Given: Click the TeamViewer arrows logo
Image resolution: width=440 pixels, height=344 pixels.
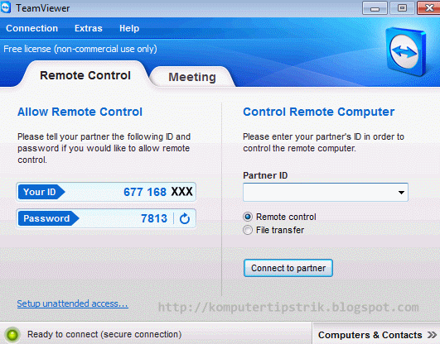Looking at the screenshot, I should click(406, 51).
